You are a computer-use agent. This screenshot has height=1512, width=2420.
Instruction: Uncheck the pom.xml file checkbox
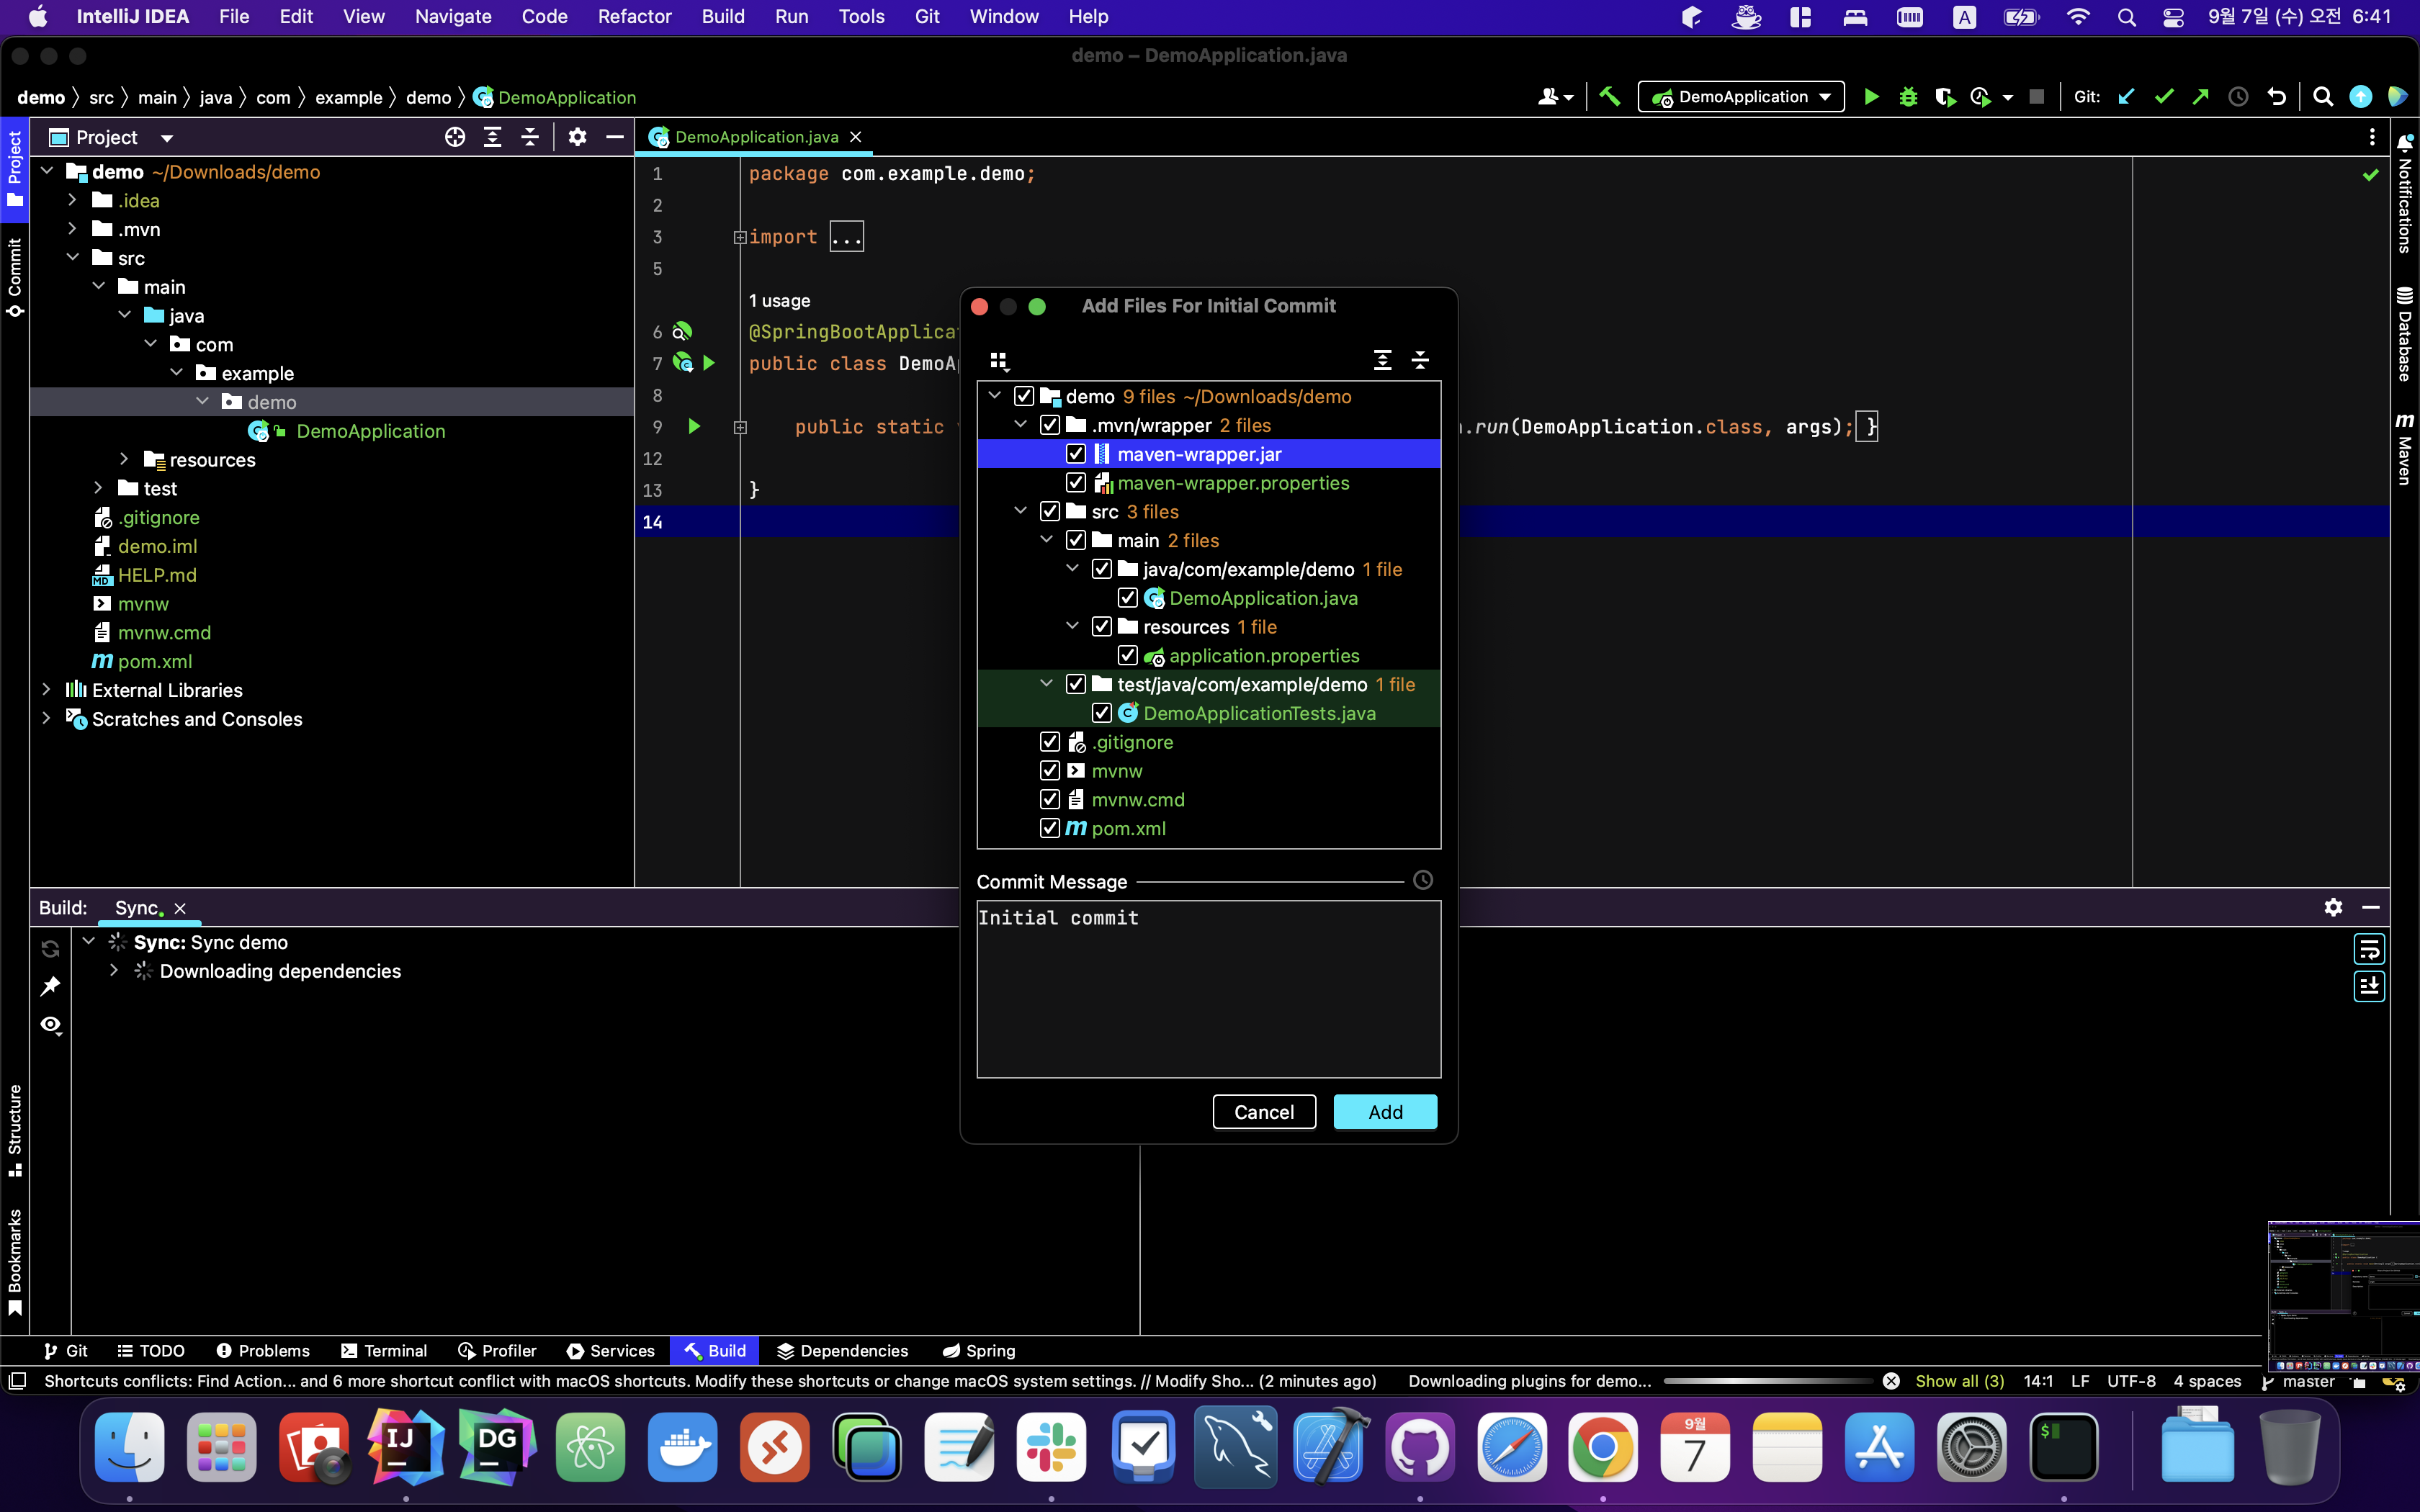(x=1050, y=828)
